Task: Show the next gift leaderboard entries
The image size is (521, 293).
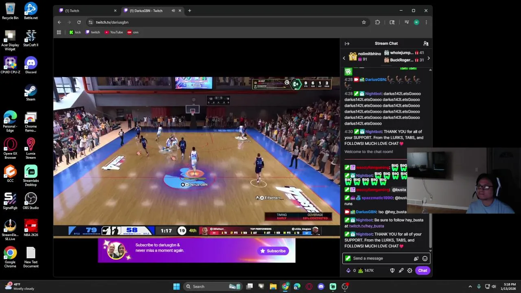Action: click(428, 59)
